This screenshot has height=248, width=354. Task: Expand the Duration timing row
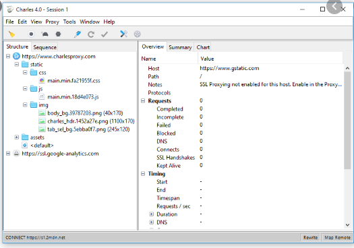(152, 214)
